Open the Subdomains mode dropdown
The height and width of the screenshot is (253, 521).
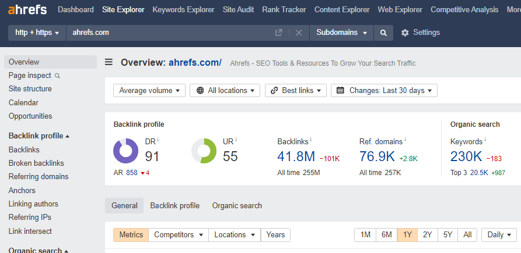click(341, 33)
